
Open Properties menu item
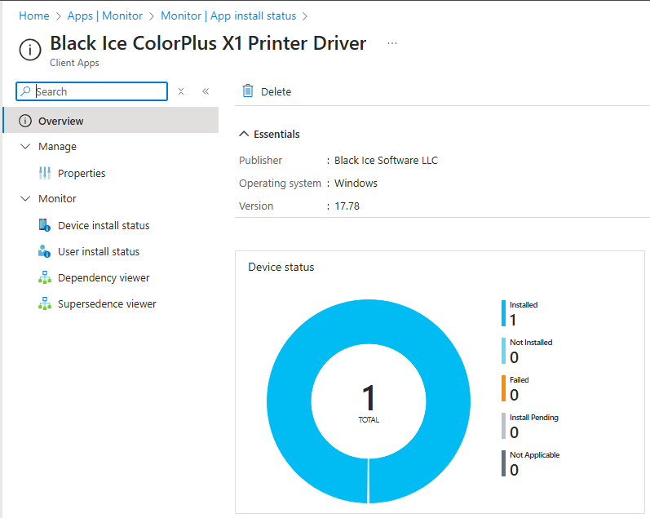tap(82, 174)
